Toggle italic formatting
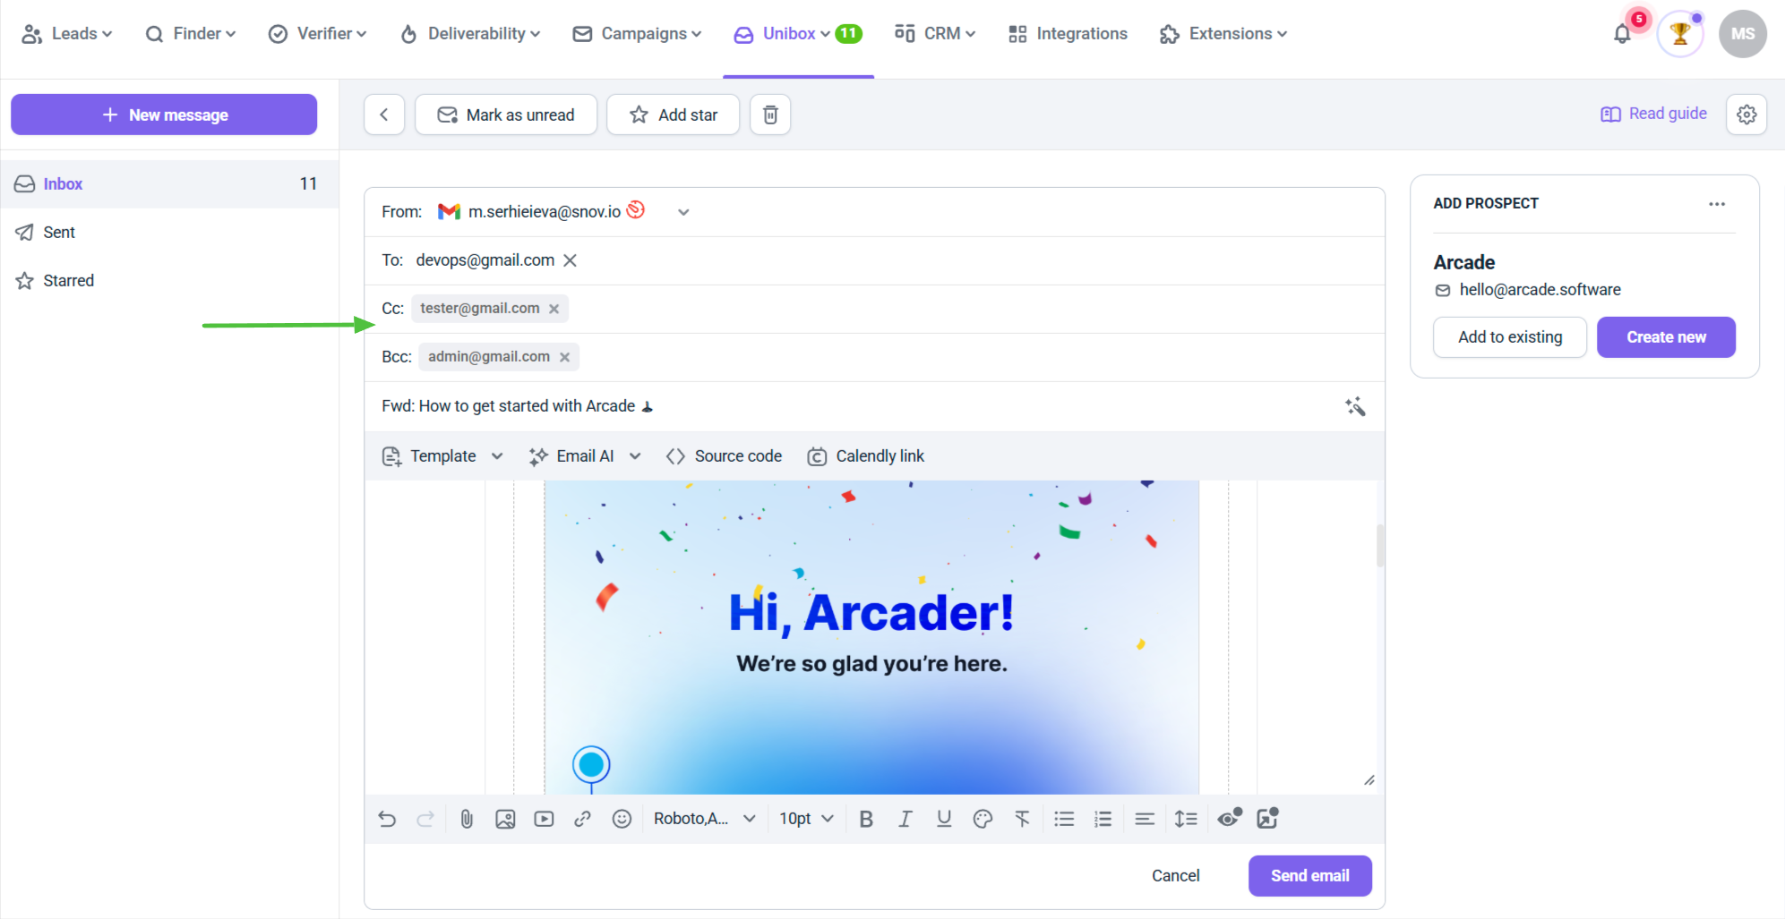The width and height of the screenshot is (1785, 919). point(905,819)
